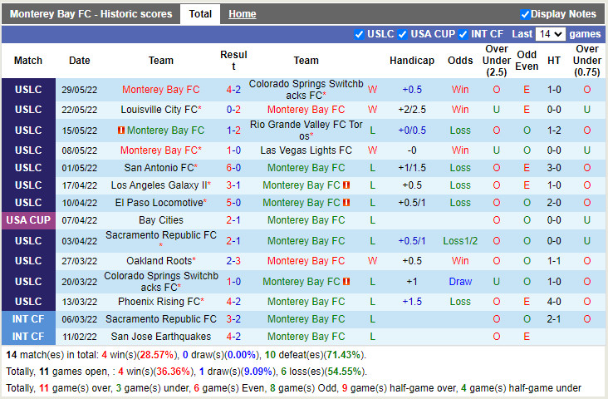608x399 pixels.
Task: Click Monterey Bay FC Historic scores title
Action: point(91,14)
